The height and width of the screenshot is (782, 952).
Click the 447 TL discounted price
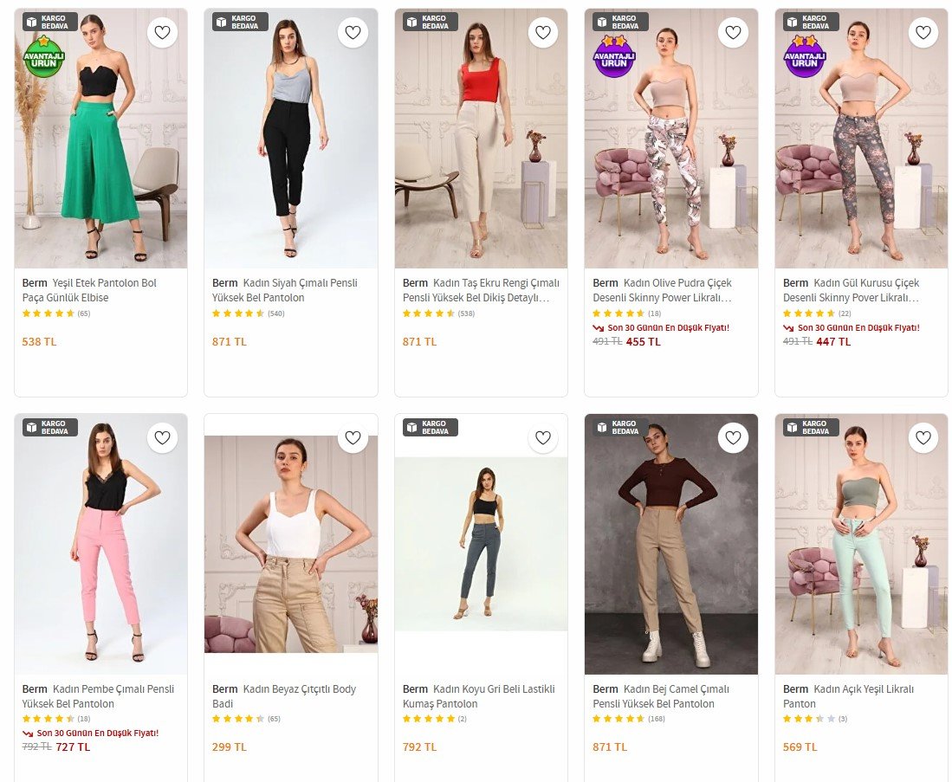tap(833, 341)
